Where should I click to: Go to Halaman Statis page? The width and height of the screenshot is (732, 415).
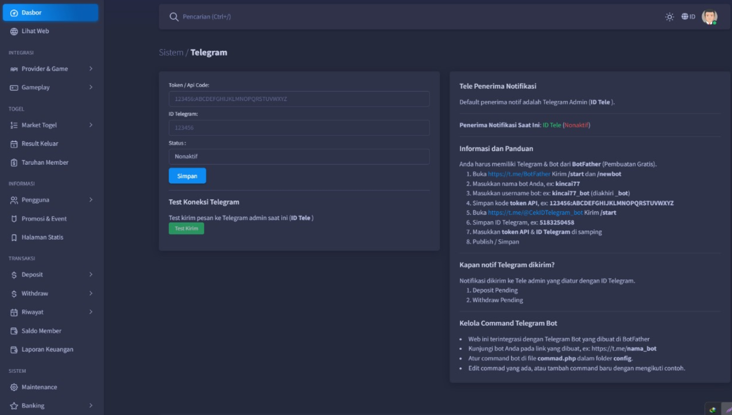click(x=42, y=237)
